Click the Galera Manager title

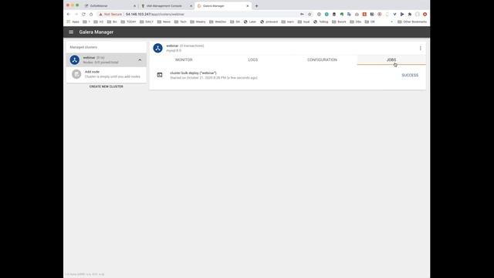[96, 32]
